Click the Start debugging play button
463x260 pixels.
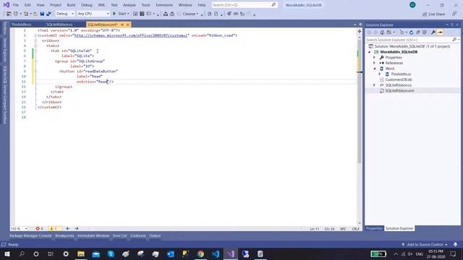(x=114, y=14)
